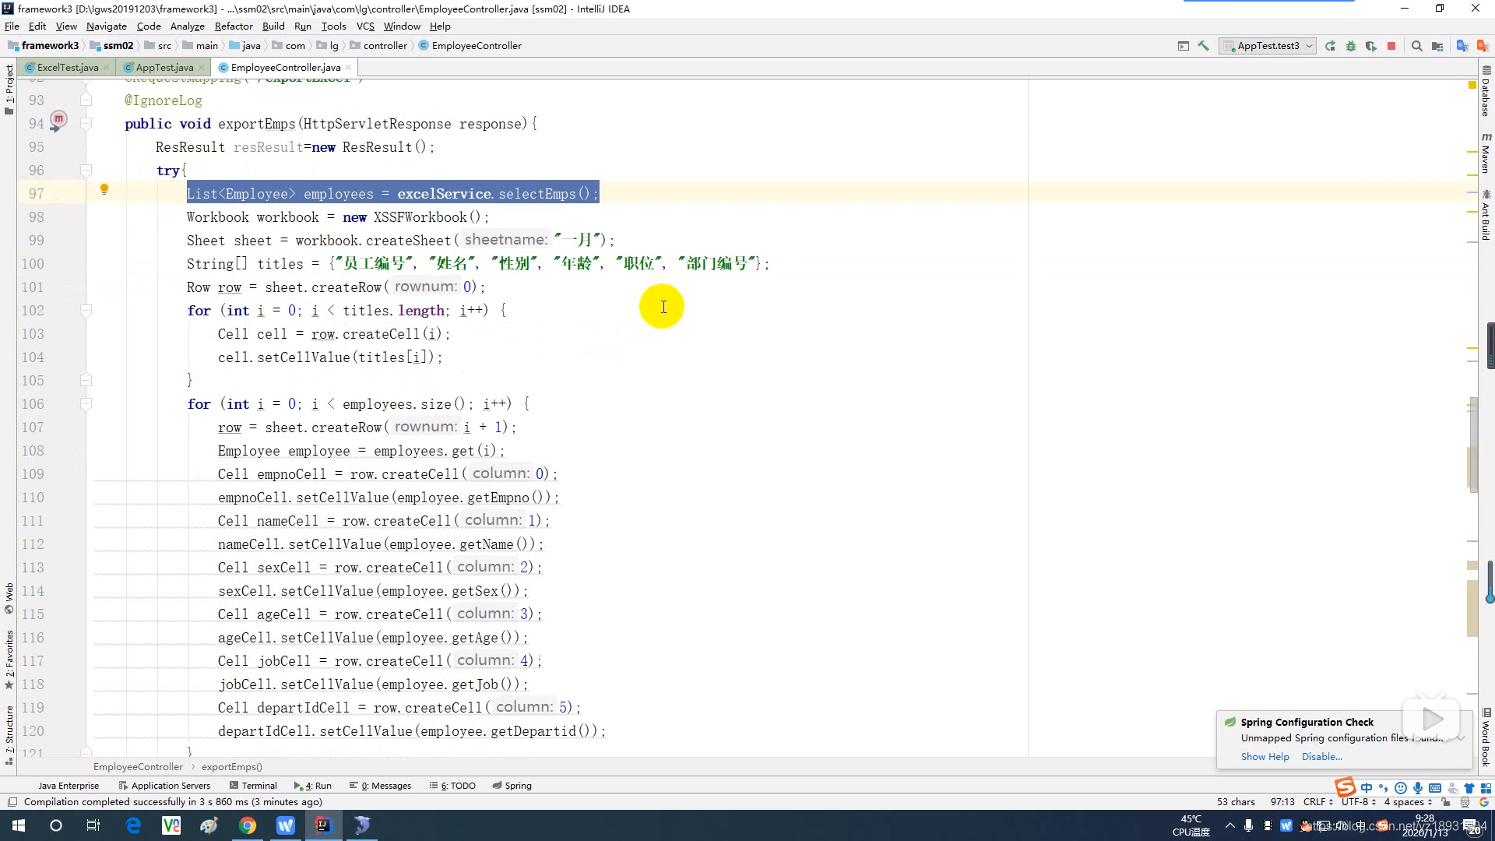This screenshot has width=1495, height=841.
Task: Run with coverage icon
Action: pos(1370,46)
